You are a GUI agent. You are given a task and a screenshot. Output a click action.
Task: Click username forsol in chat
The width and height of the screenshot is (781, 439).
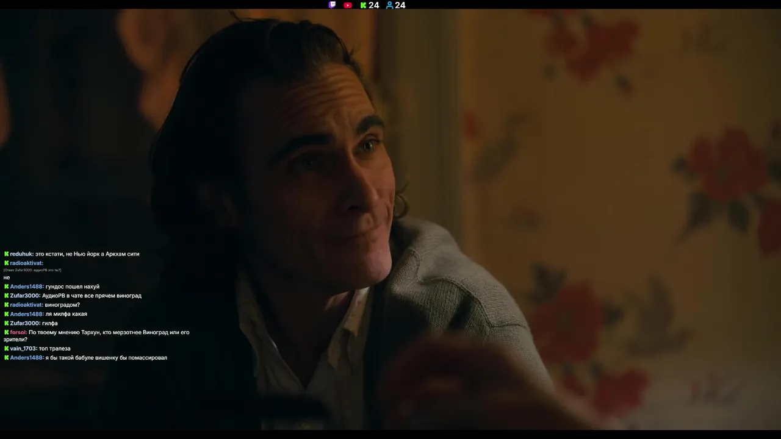[18, 332]
